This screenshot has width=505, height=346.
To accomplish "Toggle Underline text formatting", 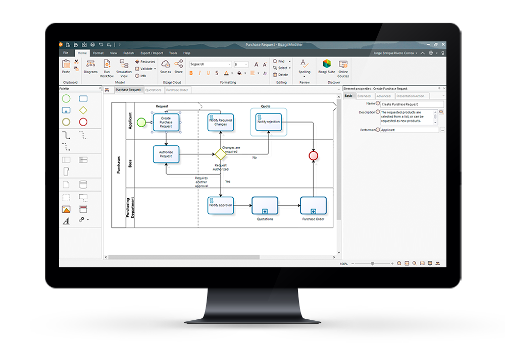I will click(209, 73).
